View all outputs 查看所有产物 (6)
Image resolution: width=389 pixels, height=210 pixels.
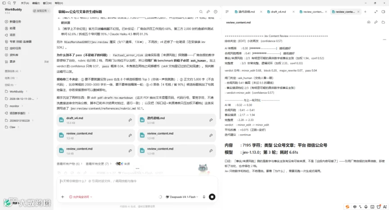(x=70, y=164)
